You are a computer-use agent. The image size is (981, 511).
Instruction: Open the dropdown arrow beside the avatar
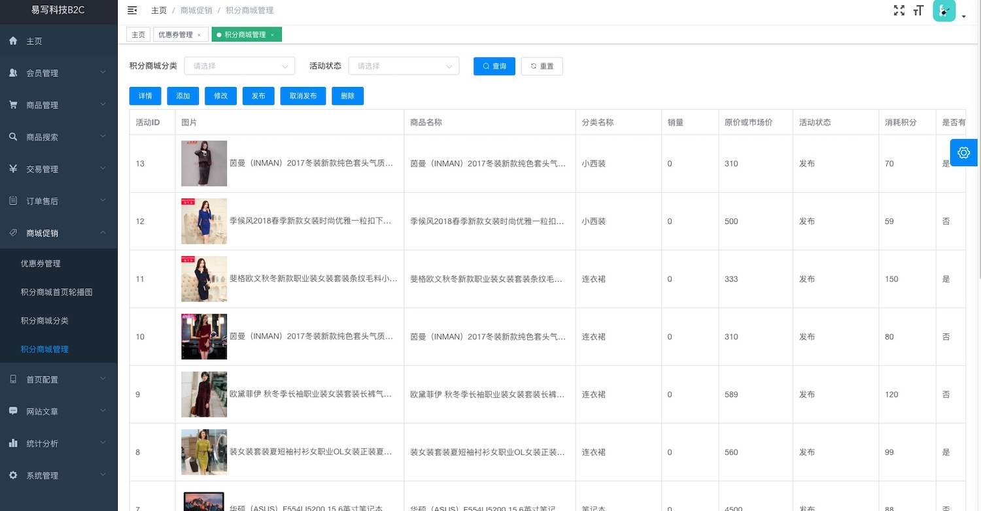click(x=963, y=16)
